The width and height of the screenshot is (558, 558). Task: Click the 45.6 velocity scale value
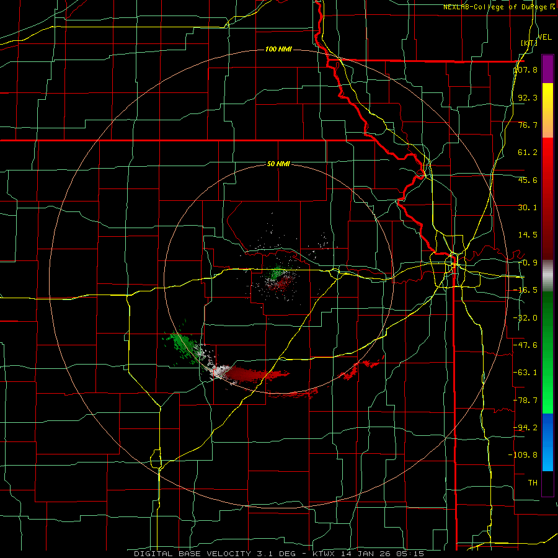528,180
